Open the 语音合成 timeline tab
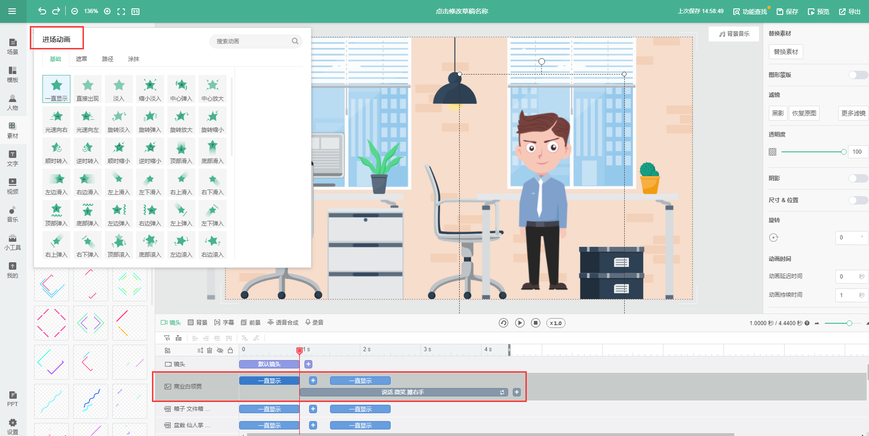This screenshot has height=436, width=869. click(x=283, y=322)
